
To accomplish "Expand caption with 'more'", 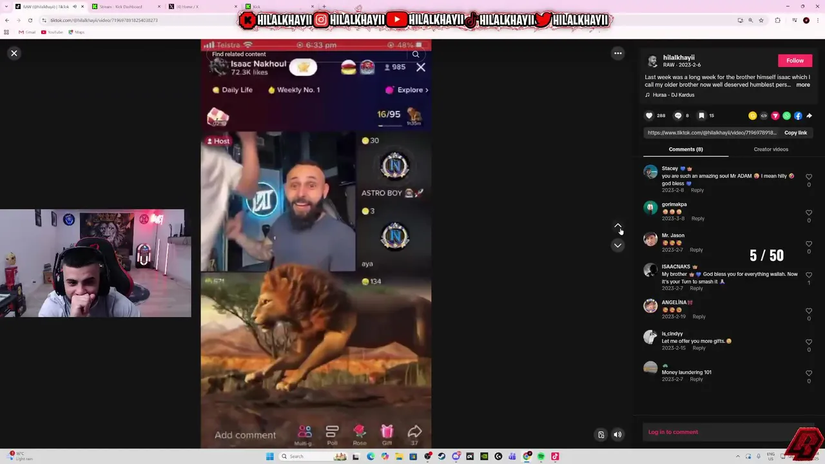I will [803, 85].
